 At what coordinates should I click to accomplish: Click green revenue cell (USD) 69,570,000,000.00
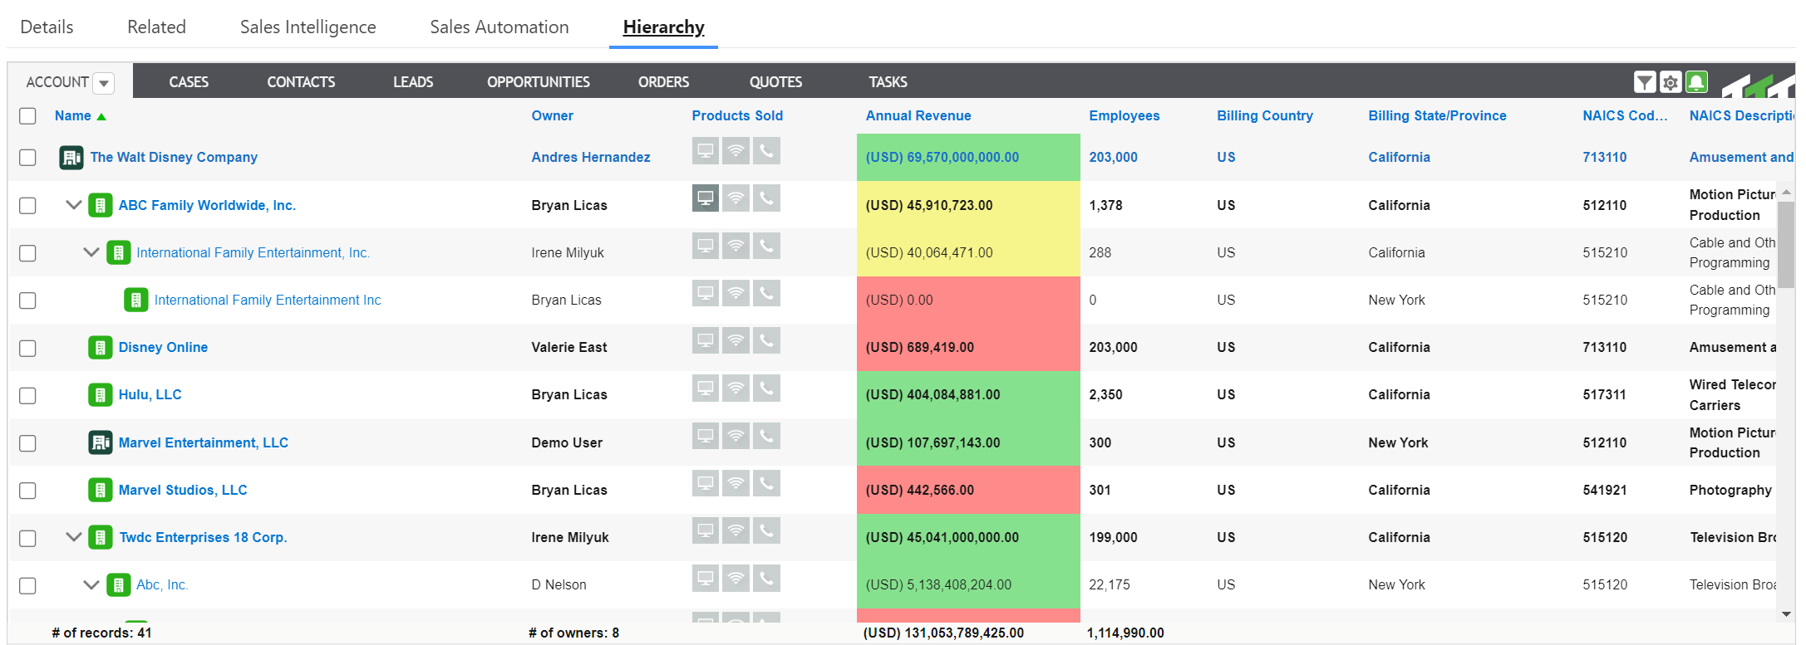968,157
